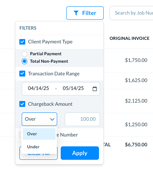Open the Filter button
The height and width of the screenshot is (172, 153).
pos(85,13)
